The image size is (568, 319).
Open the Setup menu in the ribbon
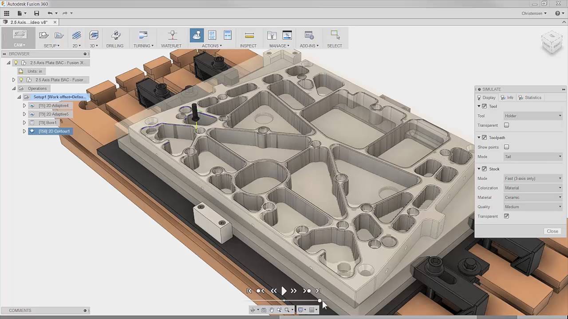(51, 45)
